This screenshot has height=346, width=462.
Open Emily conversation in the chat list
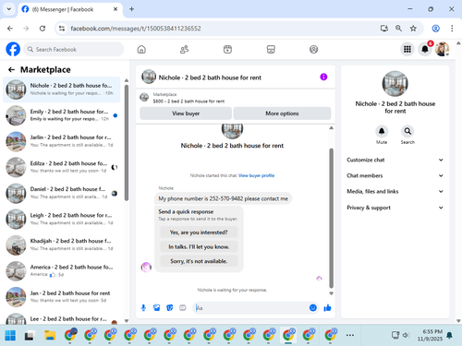(x=62, y=115)
